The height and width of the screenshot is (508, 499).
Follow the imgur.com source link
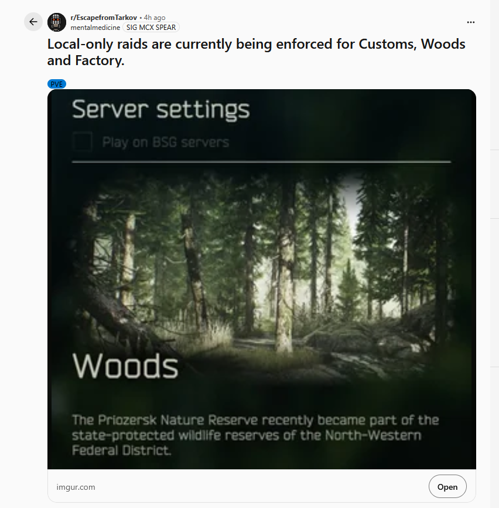(x=76, y=487)
